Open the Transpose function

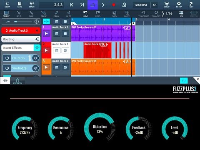pyautogui.click(x=144, y=14)
